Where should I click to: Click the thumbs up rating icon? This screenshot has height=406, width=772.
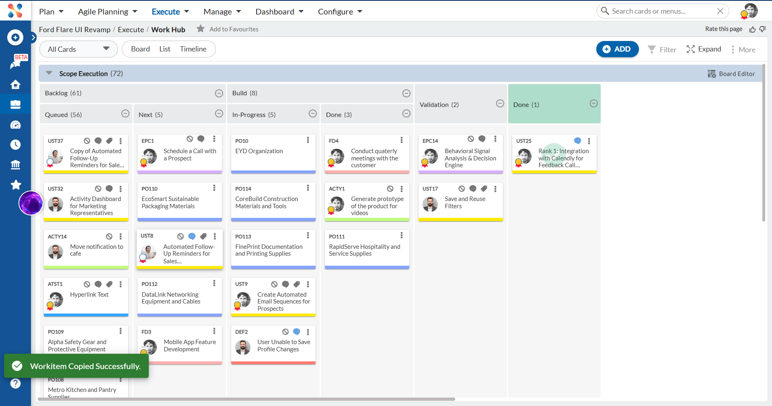point(752,29)
